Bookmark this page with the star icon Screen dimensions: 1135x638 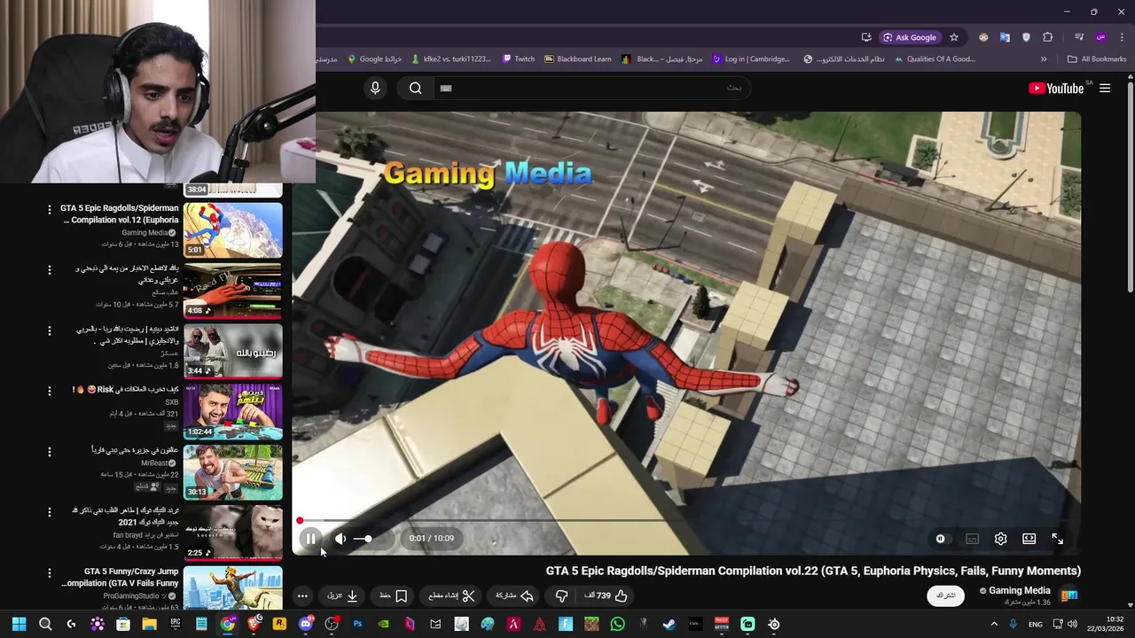pos(954,37)
